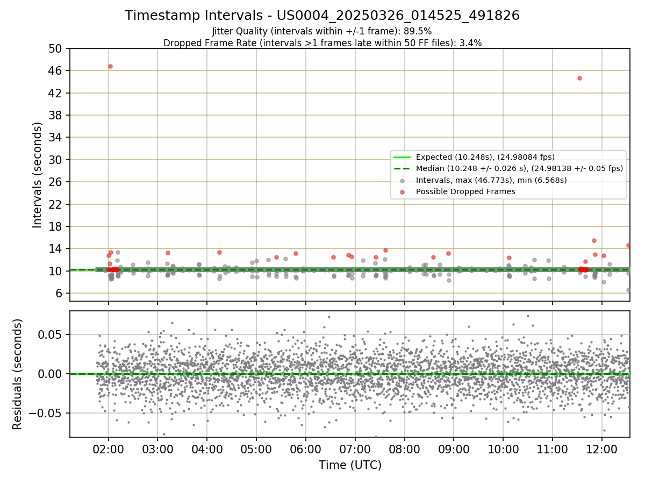Screen dimensions: 645x484
Task: Click the "Residuals (seconds)" y-axis label
Action: [x=17, y=374]
